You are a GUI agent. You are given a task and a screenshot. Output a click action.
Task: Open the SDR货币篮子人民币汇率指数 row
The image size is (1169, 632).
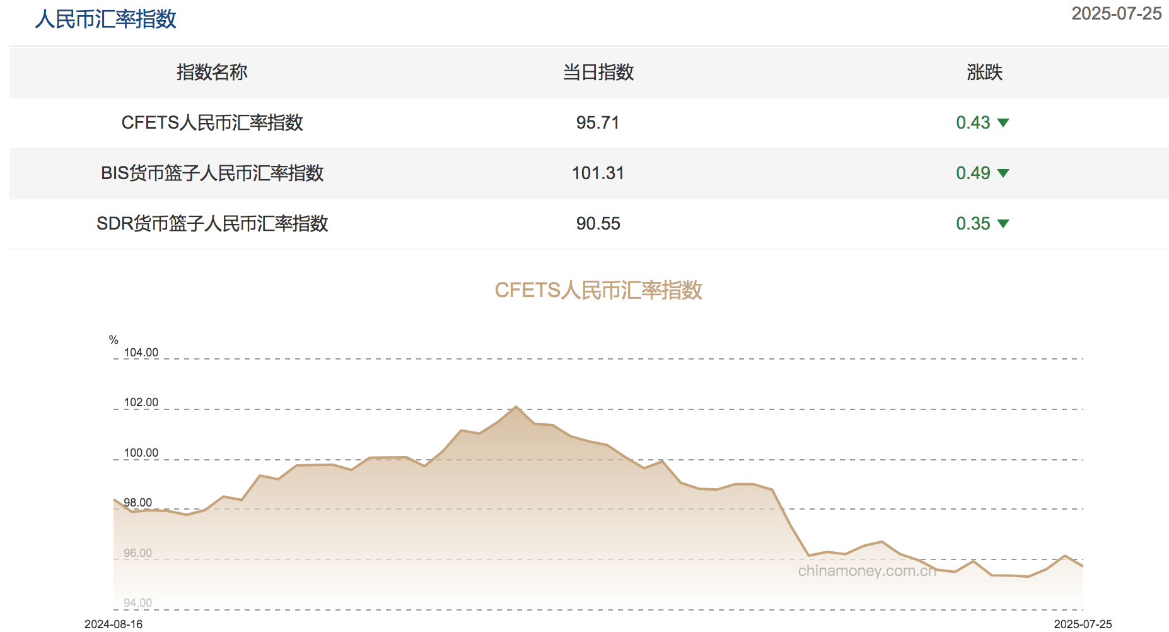click(589, 224)
